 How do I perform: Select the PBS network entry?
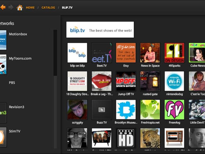point(12,83)
